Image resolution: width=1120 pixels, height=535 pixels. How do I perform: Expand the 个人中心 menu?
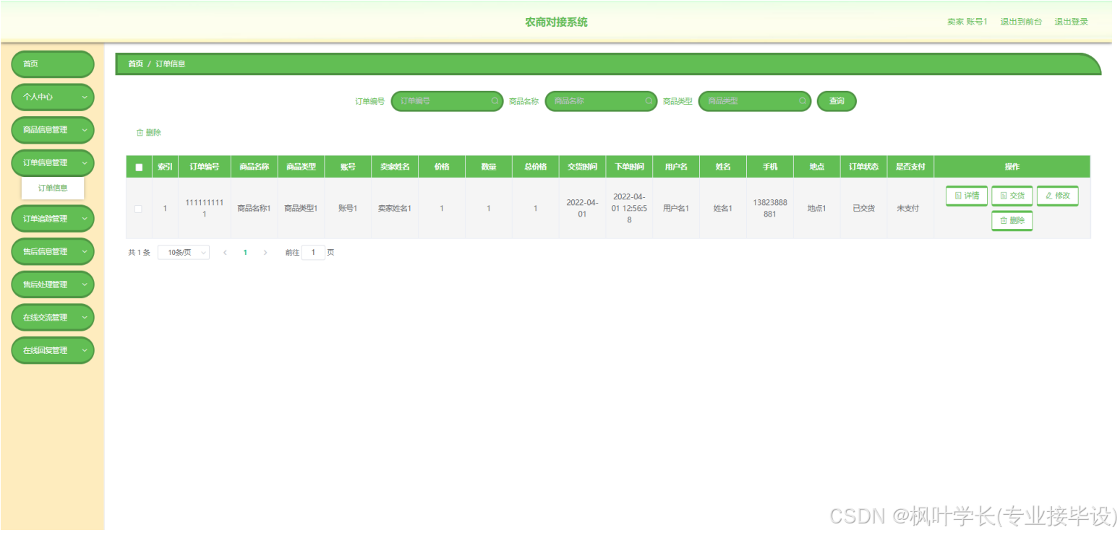tap(53, 97)
